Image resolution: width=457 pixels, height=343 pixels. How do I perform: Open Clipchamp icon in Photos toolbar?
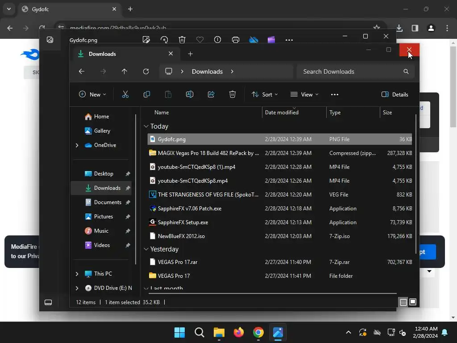271,40
